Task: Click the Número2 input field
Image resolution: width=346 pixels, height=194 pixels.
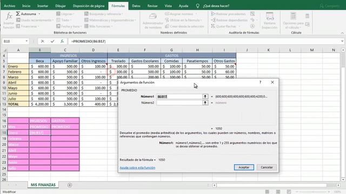Action: [x=179, y=103]
